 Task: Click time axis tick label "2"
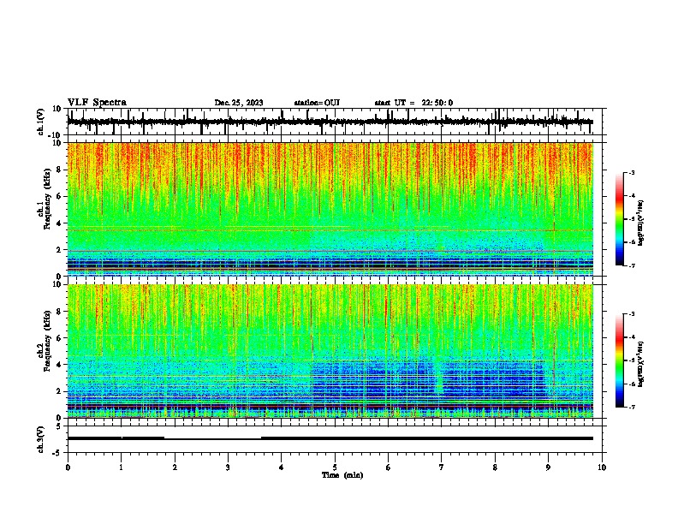pos(175,467)
